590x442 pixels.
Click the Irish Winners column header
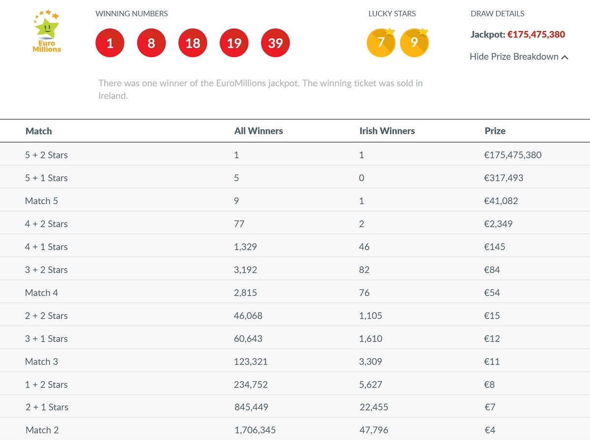pos(387,131)
